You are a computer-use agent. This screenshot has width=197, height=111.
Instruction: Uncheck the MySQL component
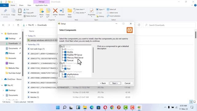(65, 52)
